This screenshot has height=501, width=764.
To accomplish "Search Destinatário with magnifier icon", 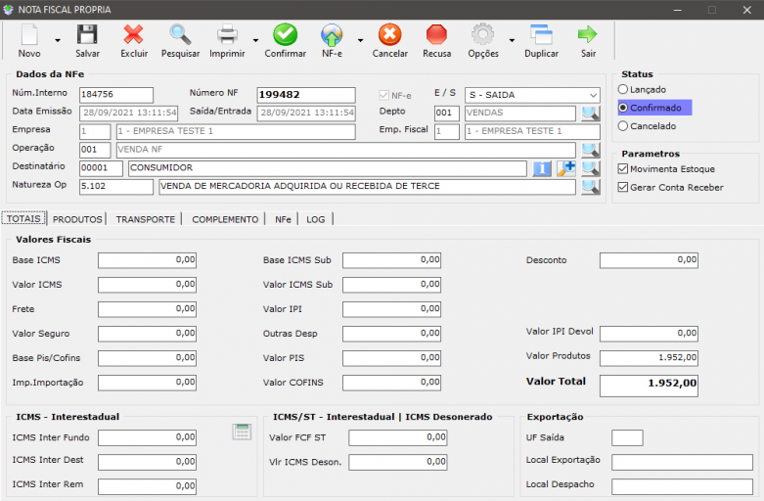I will click(x=591, y=168).
